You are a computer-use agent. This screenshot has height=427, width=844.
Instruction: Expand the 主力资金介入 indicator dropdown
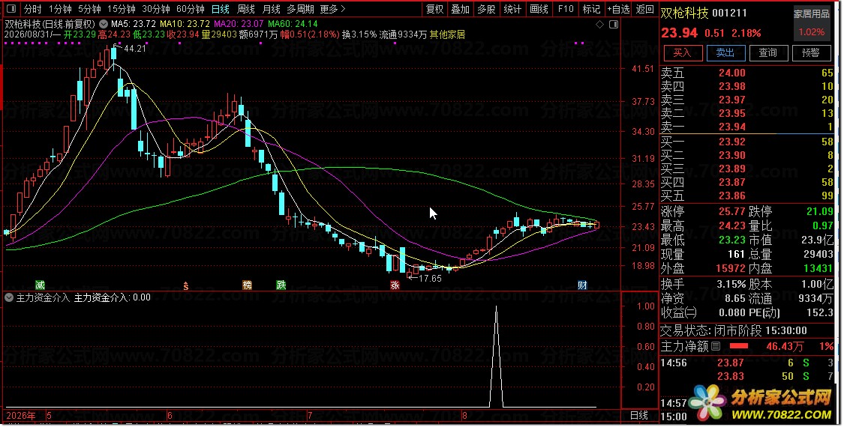coord(8,297)
